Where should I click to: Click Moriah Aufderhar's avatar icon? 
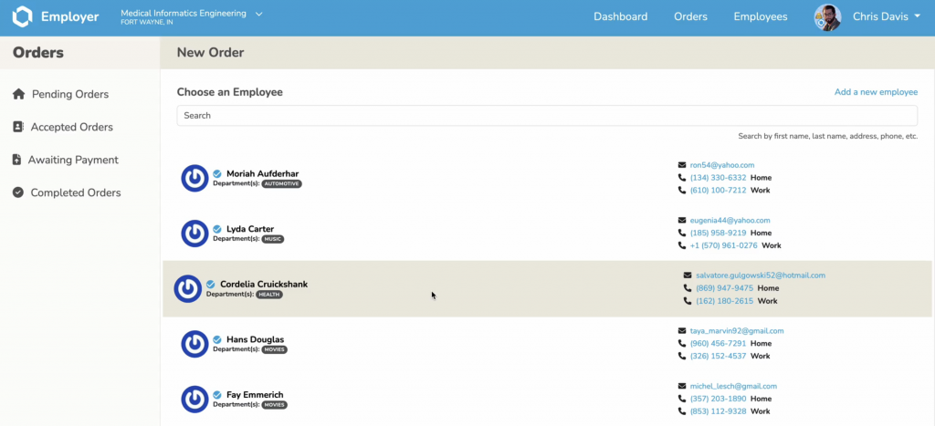coord(194,178)
